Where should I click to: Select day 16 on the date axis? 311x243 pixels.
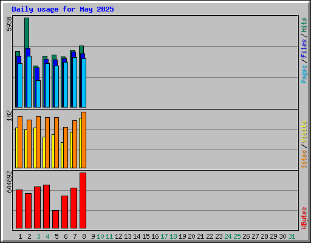(x=155, y=236)
